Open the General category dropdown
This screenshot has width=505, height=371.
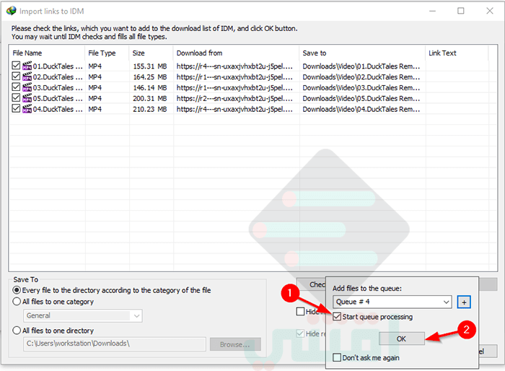(83, 315)
